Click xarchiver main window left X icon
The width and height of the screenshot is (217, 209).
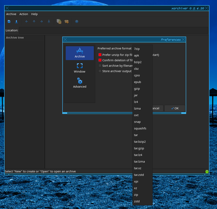7,8
